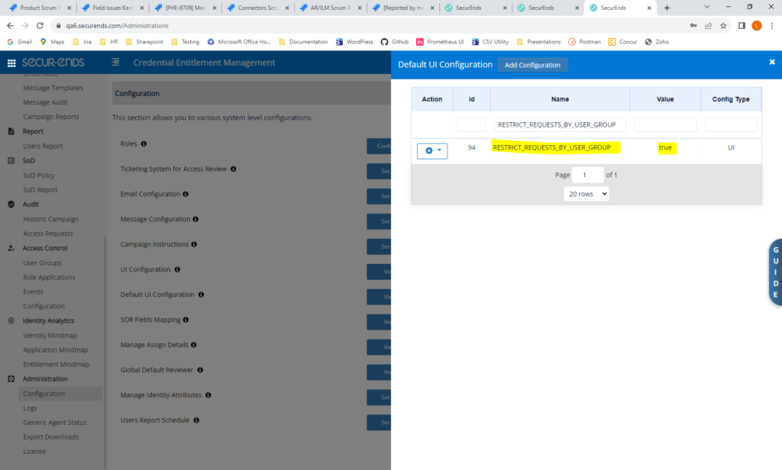Click info icon next to Users Report Schedule
This screenshot has width=782, height=470.
[196, 420]
